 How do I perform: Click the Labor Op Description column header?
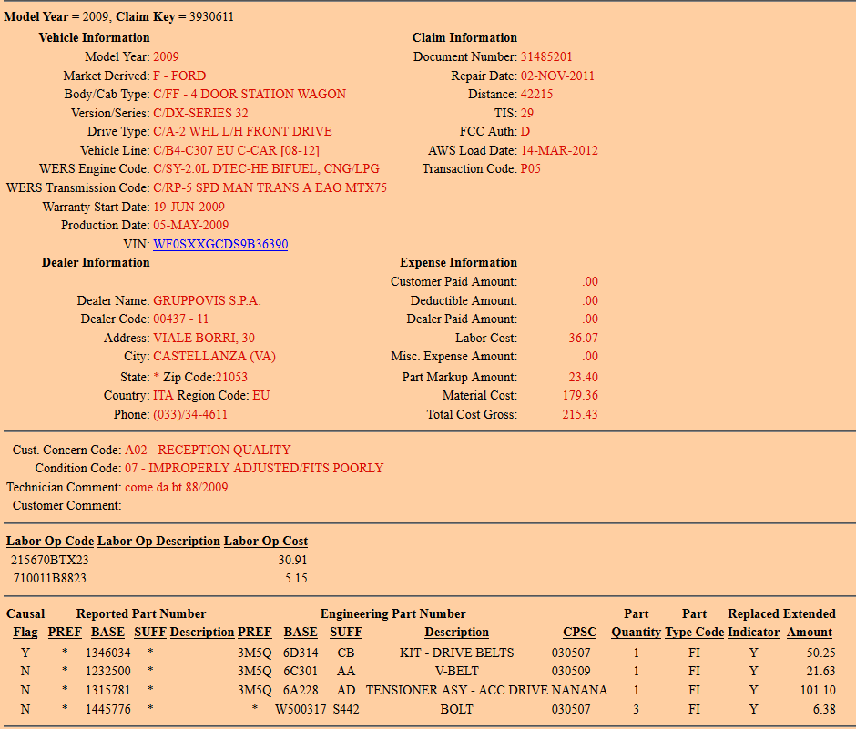tap(158, 541)
